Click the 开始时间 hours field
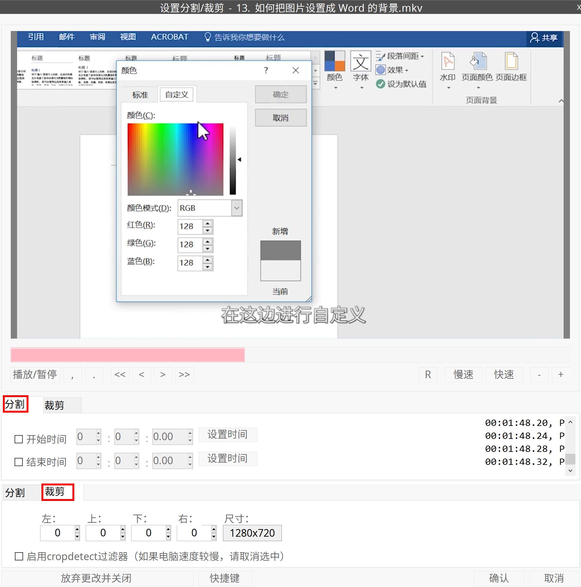This screenshot has width=581, height=587. click(x=86, y=437)
